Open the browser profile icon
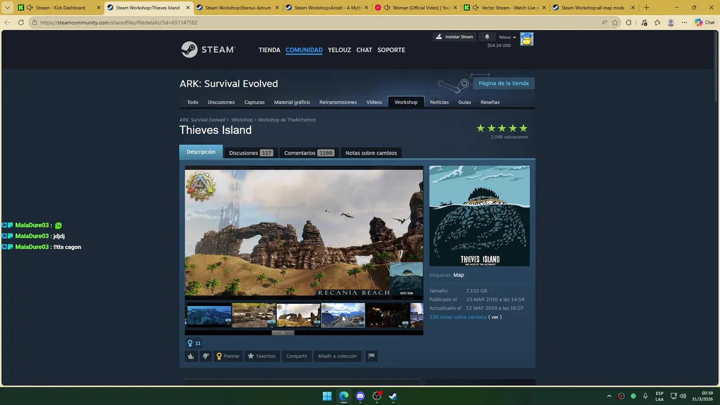Viewport: 720px width, 405px height. point(670,22)
